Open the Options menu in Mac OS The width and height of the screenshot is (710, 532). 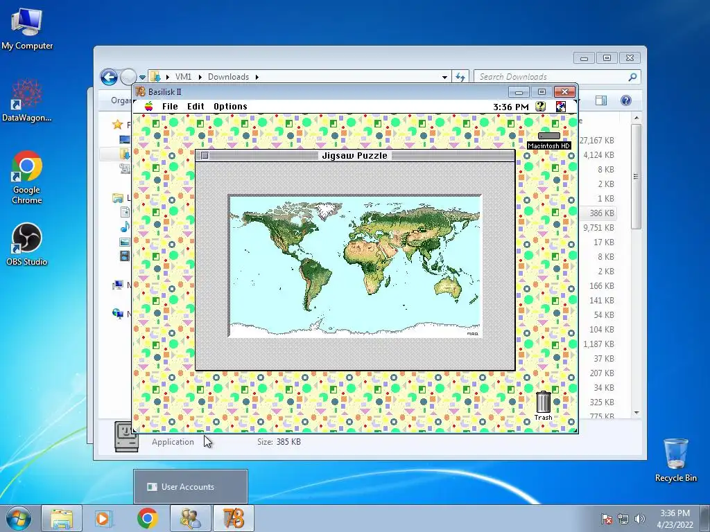(x=230, y=106)
